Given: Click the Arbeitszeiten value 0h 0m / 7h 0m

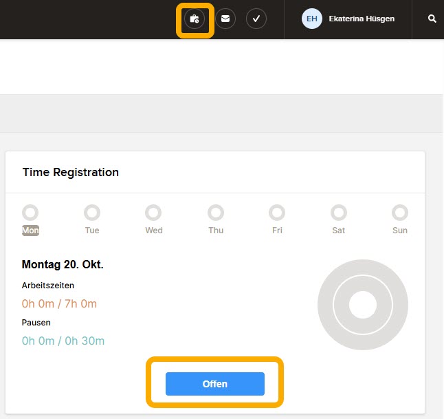Looking at the screenshot, I should click(x=59, y=303).
